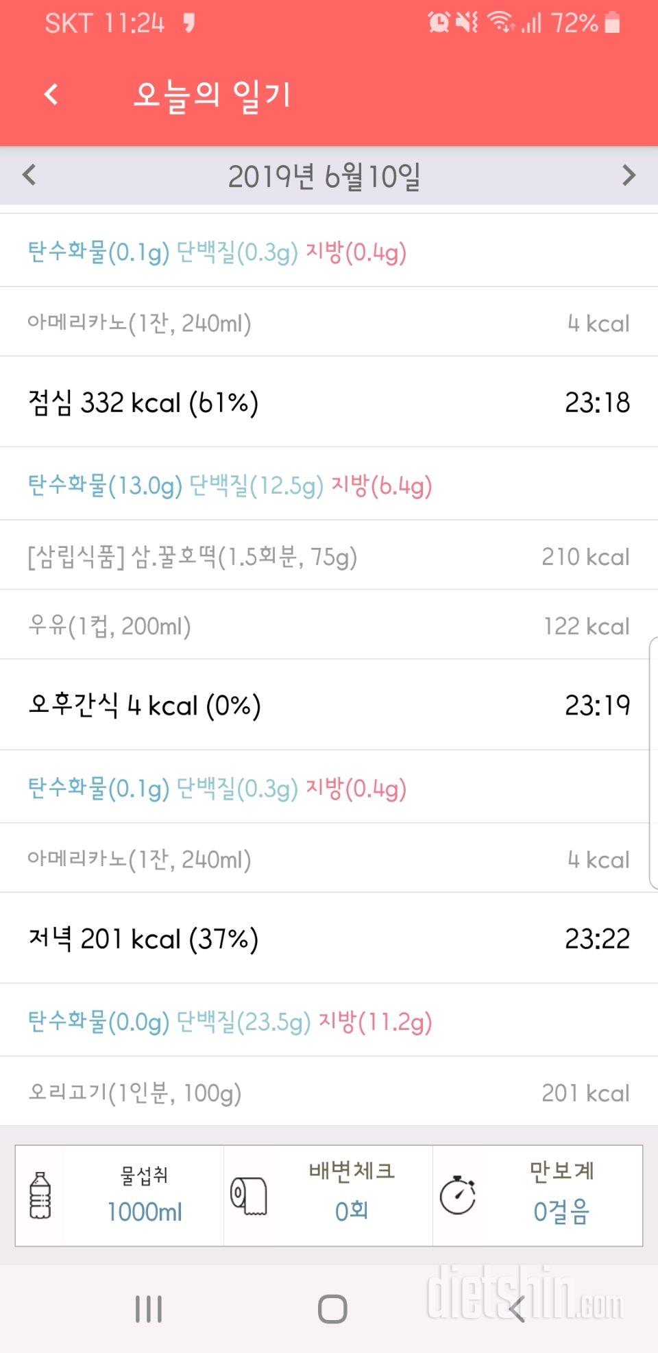Tap the date 2019년 6월10일
The width and height of the screenshot is (658, 1353).
coord(324,176)
